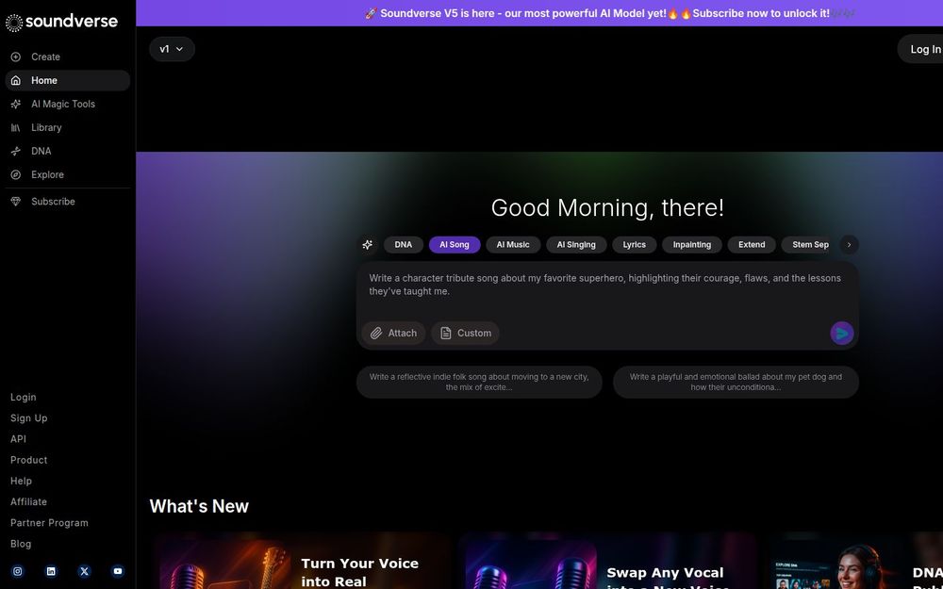Screen dimensions: 943x589
Task: Select the Extend chip
Action: tap(752, 245)
